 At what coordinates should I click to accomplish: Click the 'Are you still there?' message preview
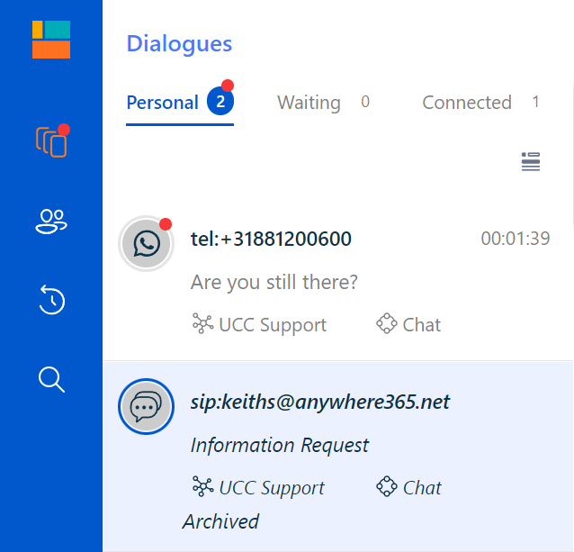[274, 282]
